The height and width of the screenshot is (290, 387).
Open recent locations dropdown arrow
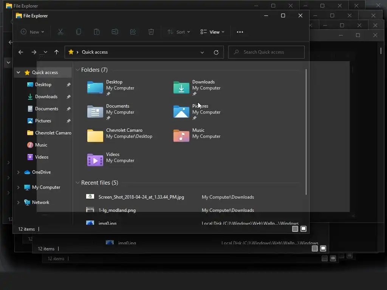click(45, 52)
